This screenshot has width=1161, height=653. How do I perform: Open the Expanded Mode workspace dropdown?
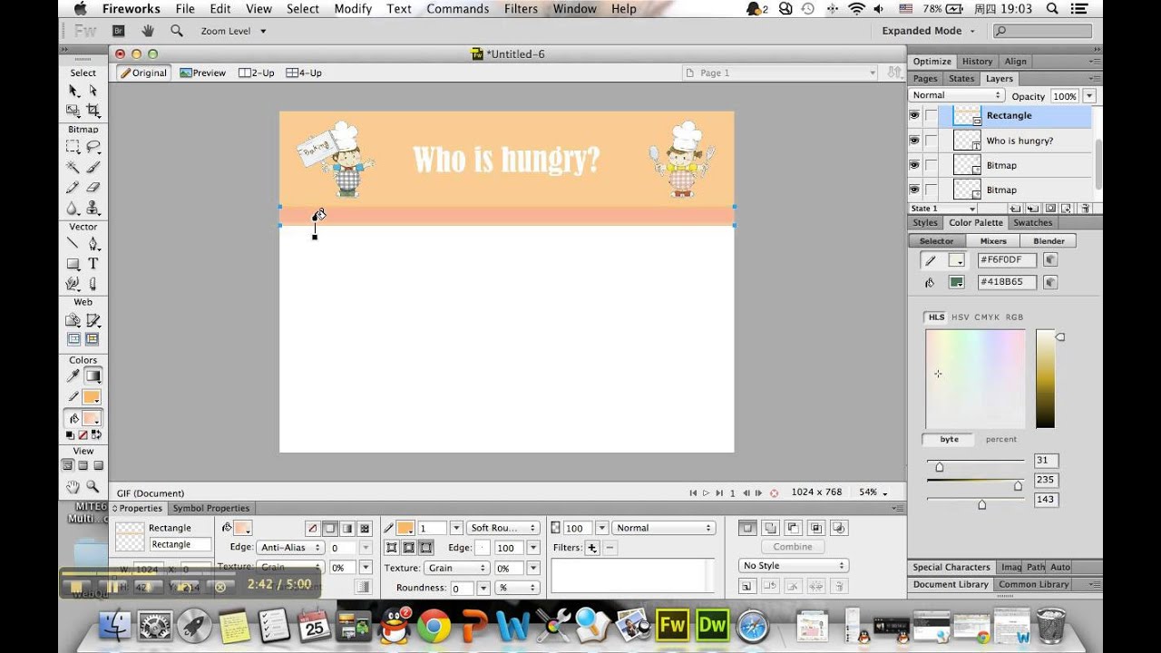[929, 31]
